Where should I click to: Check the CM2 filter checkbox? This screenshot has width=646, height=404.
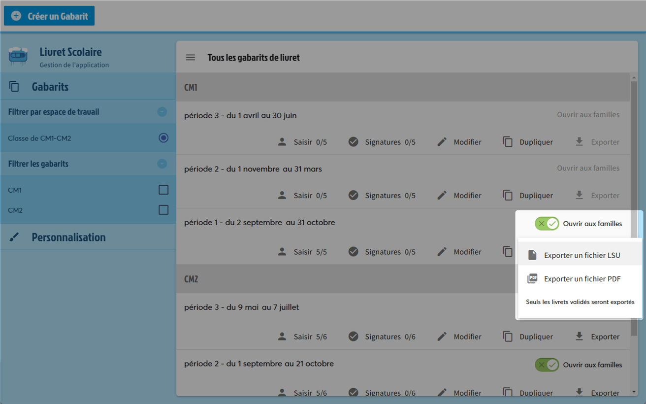[163, 210]
